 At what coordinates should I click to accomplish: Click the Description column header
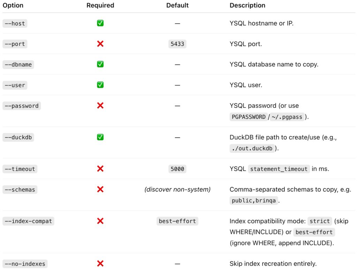click(247, 6)
